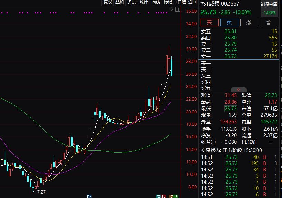The width and height of the screenshot is (282, 198).
Task: Click the blue 财 event marker
Action: pyautogui.click(x=90, y=196)
